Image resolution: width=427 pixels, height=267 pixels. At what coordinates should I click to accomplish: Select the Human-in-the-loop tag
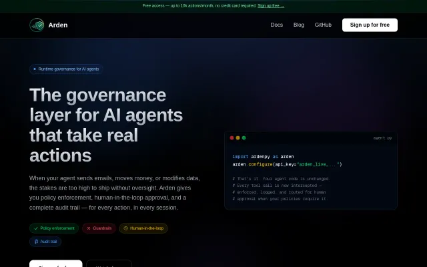coord(143,228)
